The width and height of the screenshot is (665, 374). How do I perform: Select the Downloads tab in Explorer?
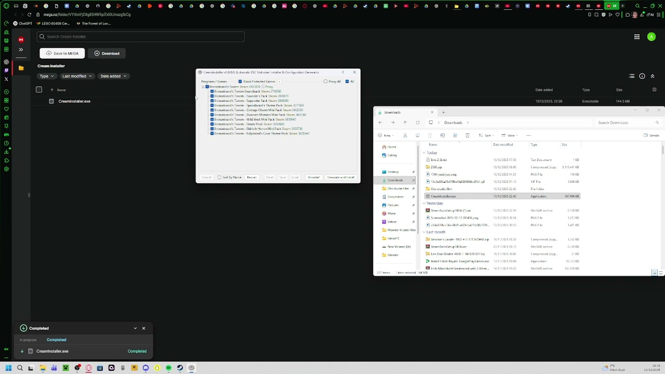405,112
